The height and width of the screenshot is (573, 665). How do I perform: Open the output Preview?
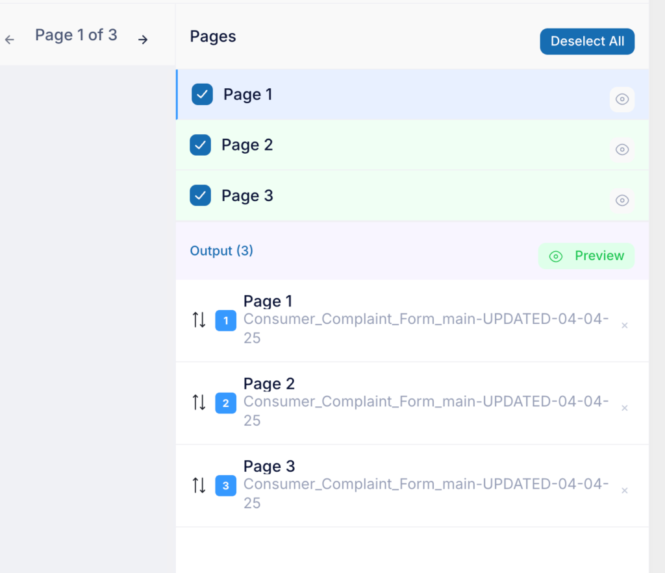(x=586, y=256)
